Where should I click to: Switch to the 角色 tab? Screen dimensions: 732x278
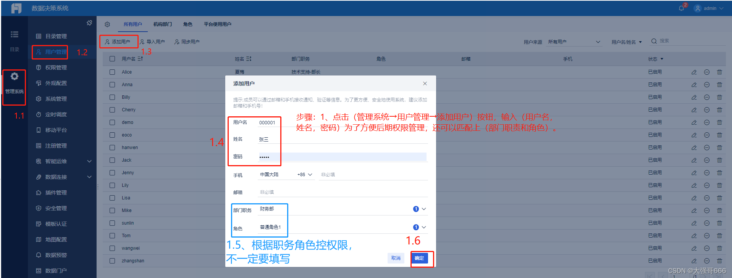(x=188, y=24)
